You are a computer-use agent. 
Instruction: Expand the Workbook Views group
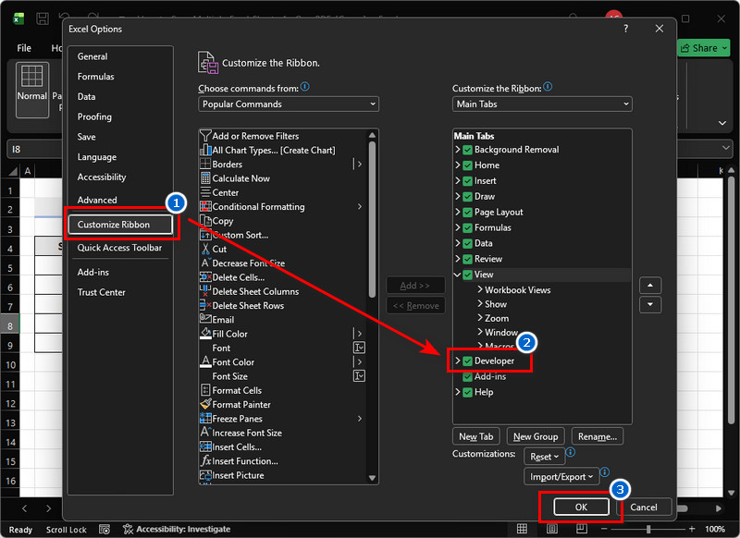480,289
